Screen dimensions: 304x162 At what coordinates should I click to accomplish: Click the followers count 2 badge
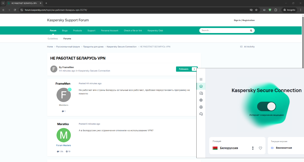194,69
